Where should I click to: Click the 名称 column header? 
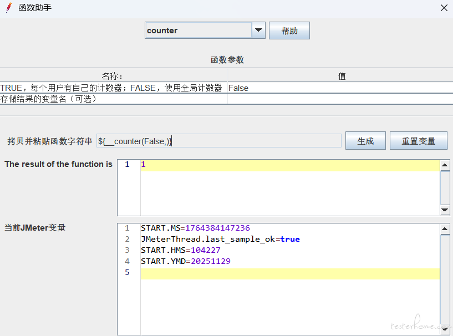(x=113, y=76)
